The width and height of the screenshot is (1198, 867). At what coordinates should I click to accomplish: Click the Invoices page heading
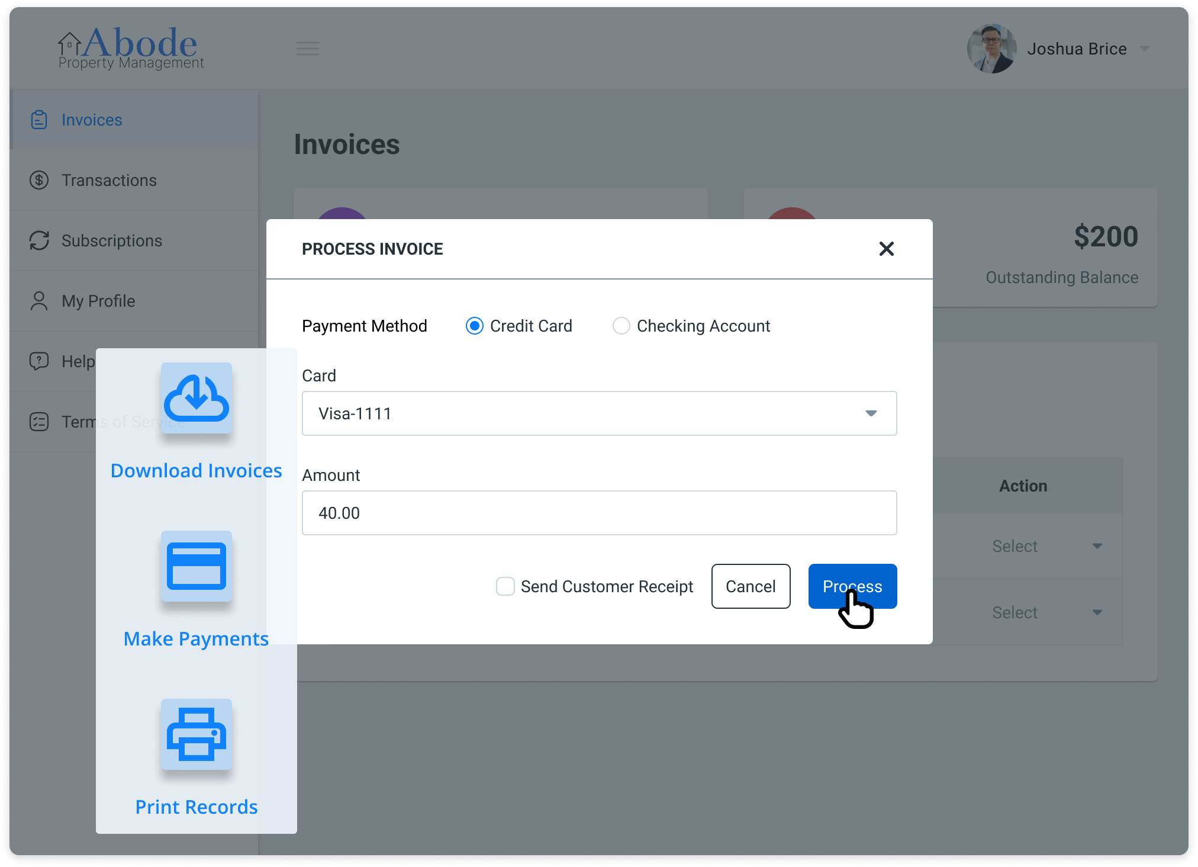pos(347,144)
